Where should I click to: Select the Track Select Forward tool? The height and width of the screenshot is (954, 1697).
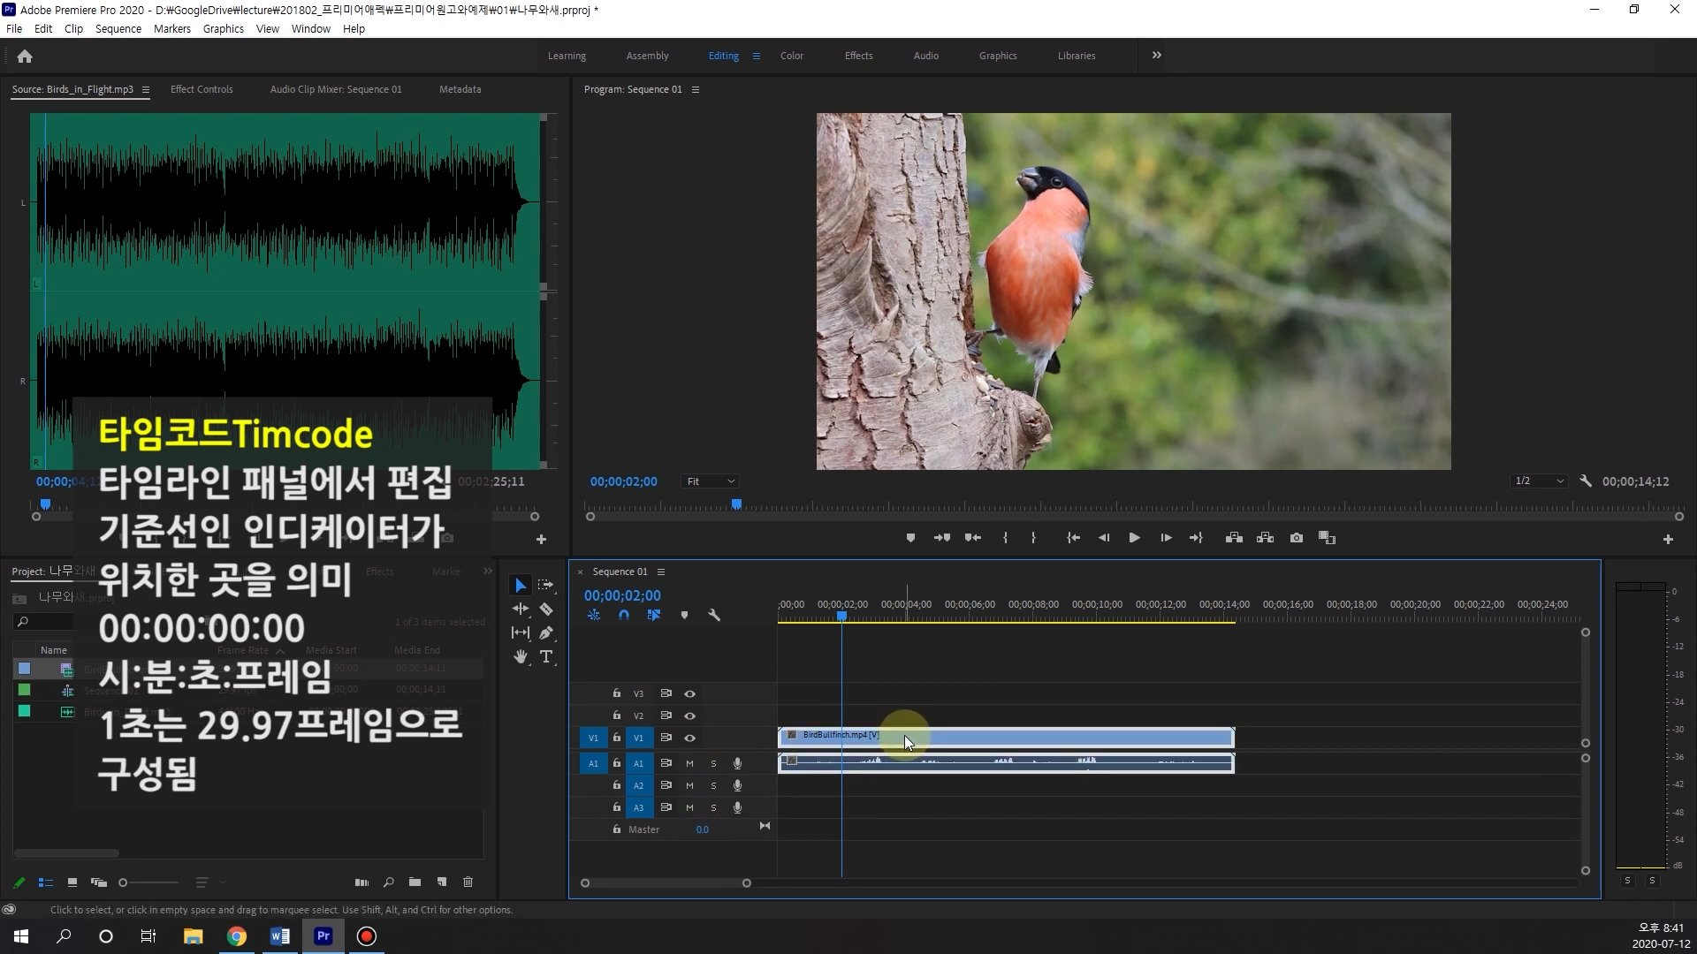click(x=545, y=585)
